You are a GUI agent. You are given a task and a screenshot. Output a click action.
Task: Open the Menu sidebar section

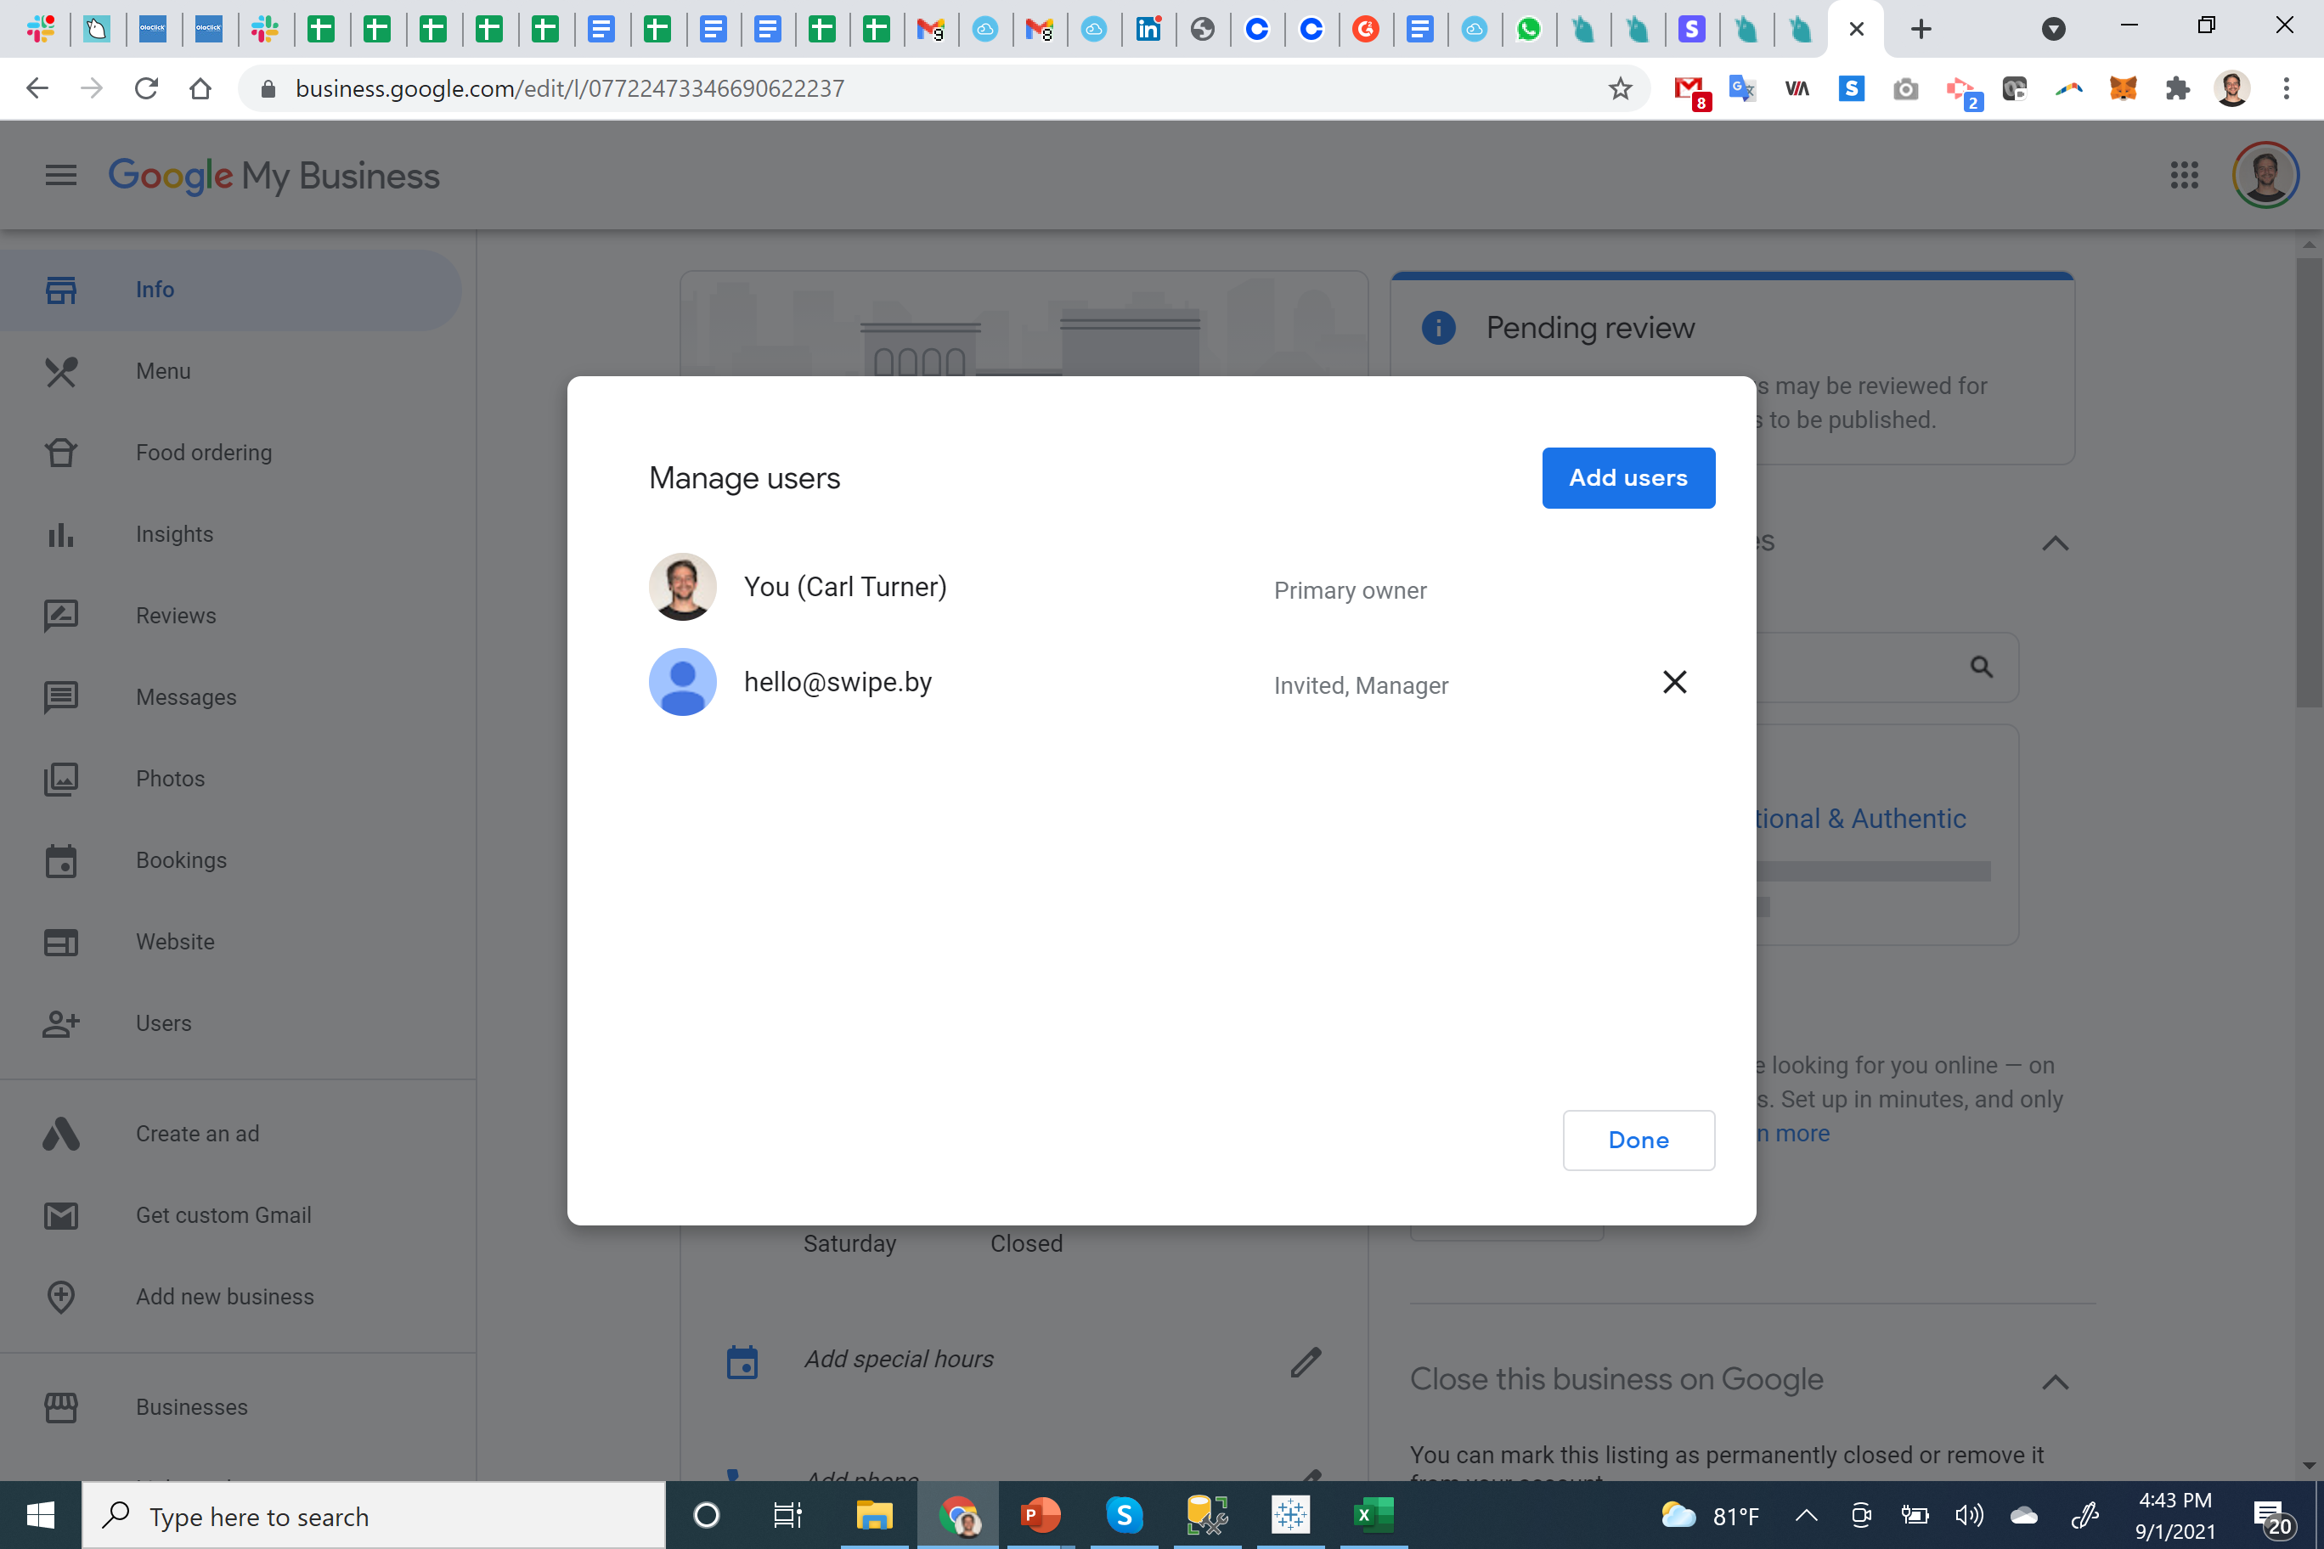click(230, 371)
